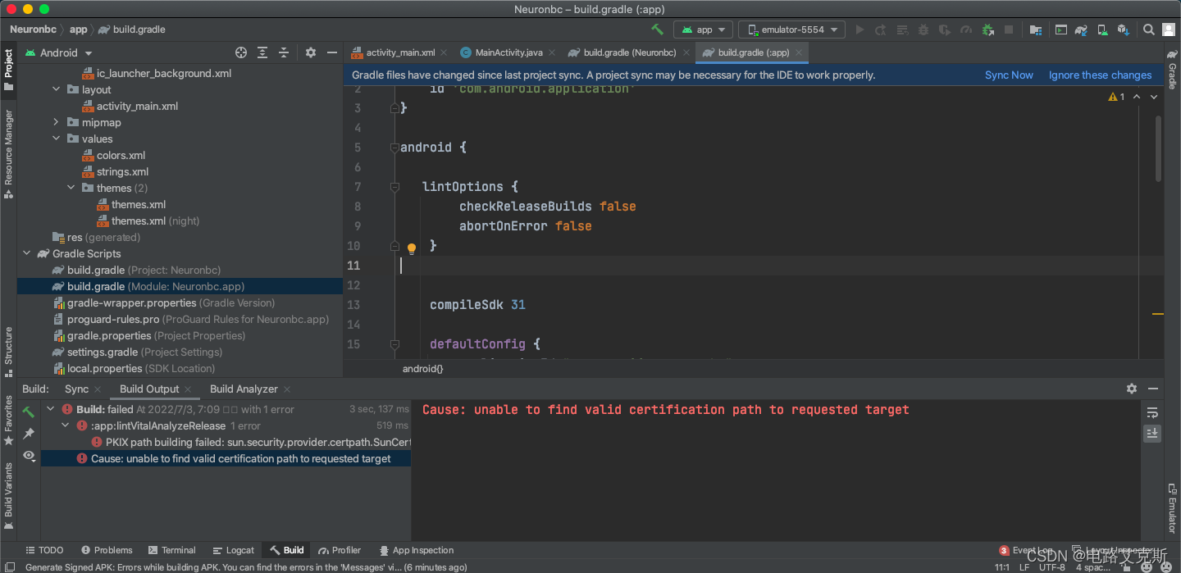Switch to activity_main.xml editor tab
Screen dimensions: 1181x573
tap(399, 52)
